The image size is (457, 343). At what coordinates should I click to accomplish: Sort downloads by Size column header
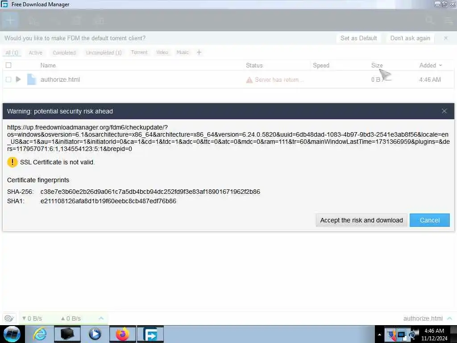tap(377, 65)
